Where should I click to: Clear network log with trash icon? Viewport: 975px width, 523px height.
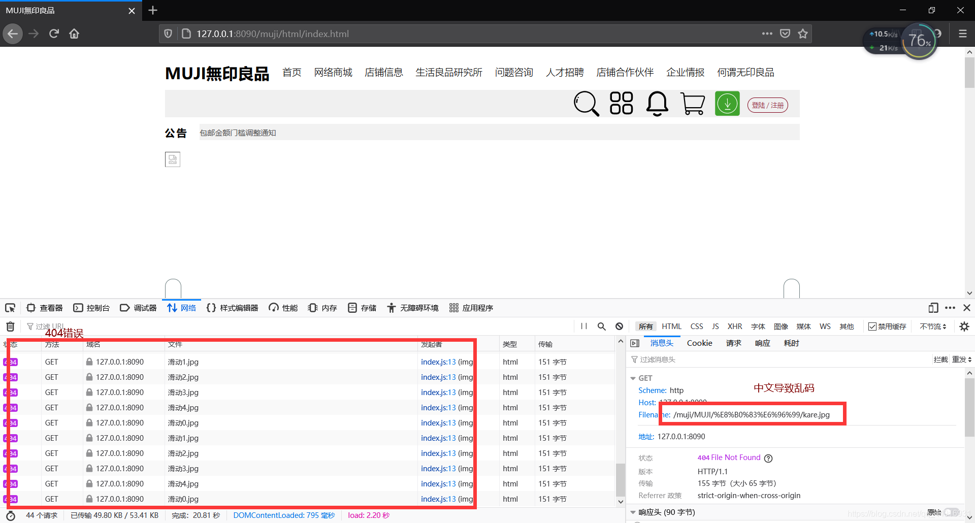(10, 326)
